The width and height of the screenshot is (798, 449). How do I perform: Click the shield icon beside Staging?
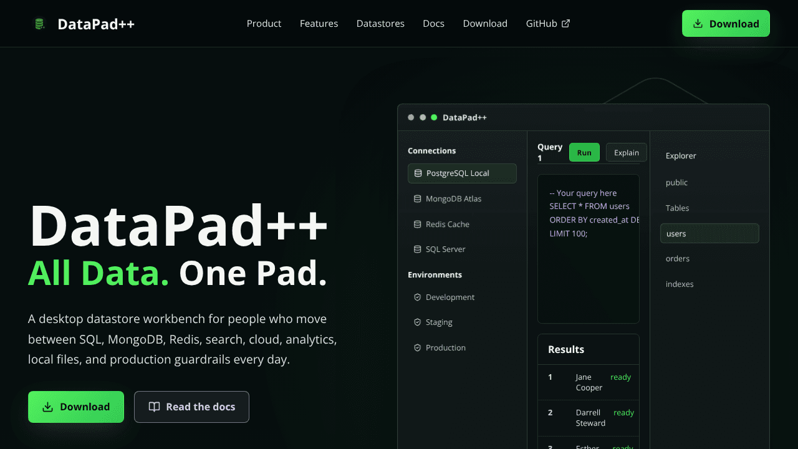click(418, 322)
